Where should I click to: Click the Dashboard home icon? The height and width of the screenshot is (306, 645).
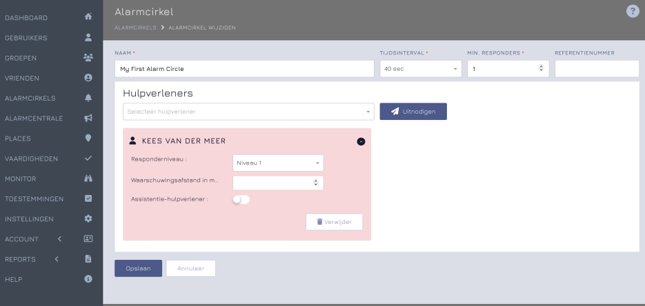click(x=88, y=17)
